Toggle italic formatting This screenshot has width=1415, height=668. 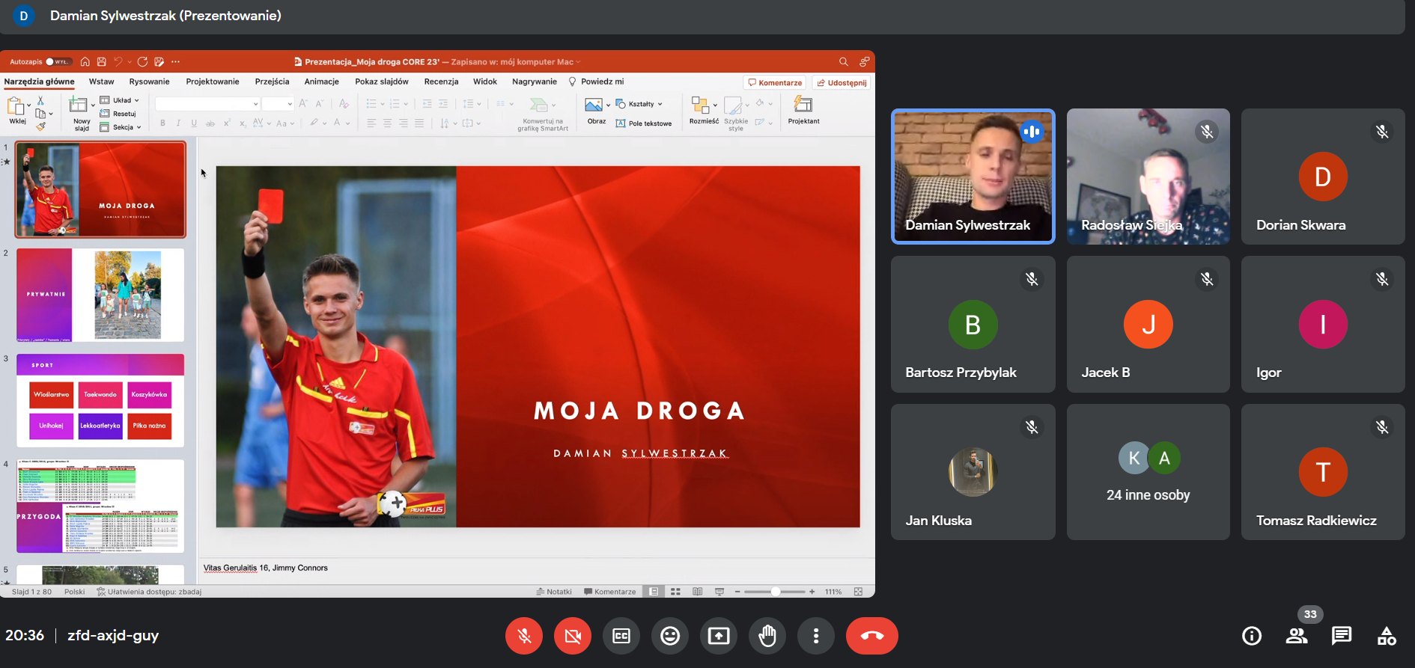(178, 123)
